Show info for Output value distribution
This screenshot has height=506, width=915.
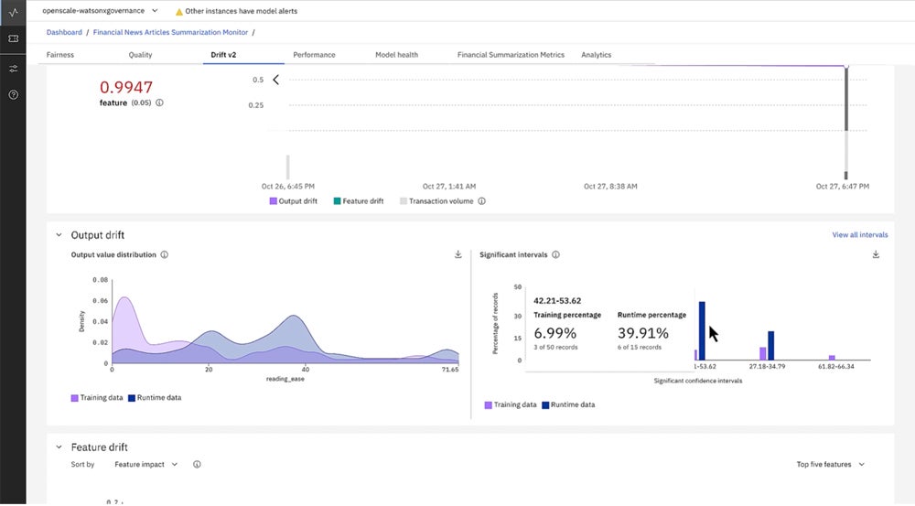tap(164, 254)
